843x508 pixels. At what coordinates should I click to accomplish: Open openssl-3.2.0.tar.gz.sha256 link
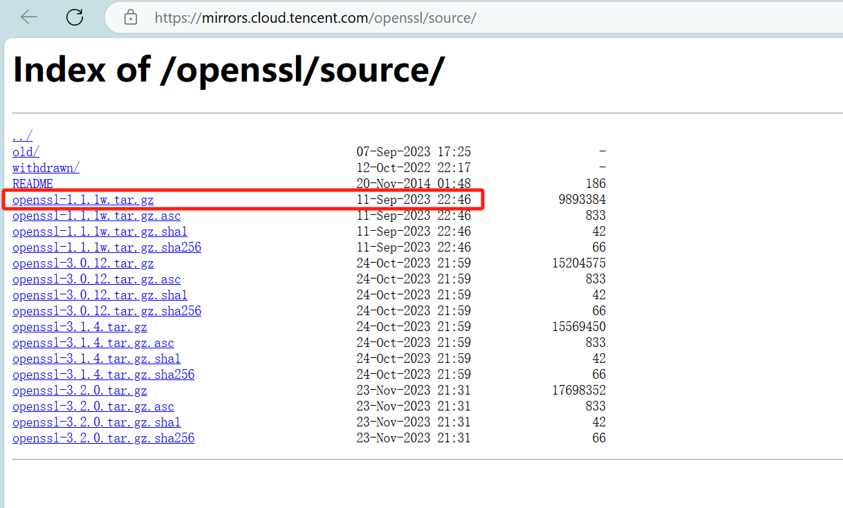tap(103, 438)
